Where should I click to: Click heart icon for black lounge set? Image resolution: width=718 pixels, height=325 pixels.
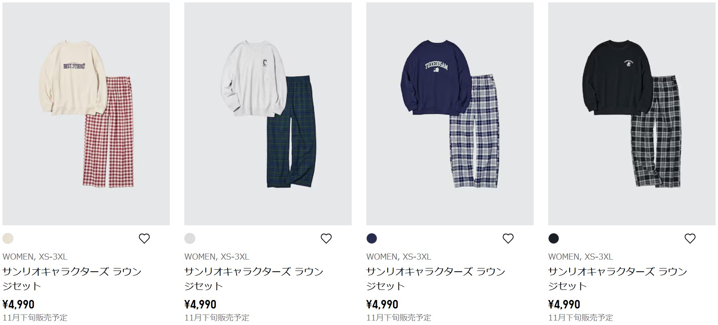[x=690, y=239]
